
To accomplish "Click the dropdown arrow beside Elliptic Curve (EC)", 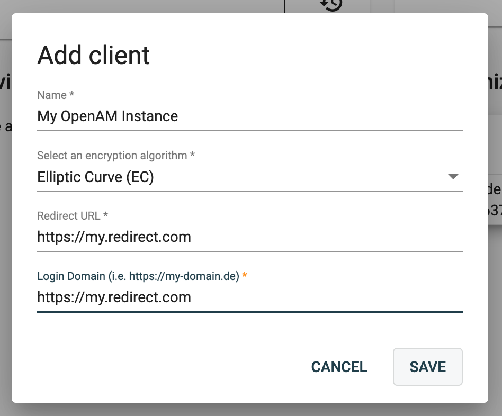I will pos(453,177).
